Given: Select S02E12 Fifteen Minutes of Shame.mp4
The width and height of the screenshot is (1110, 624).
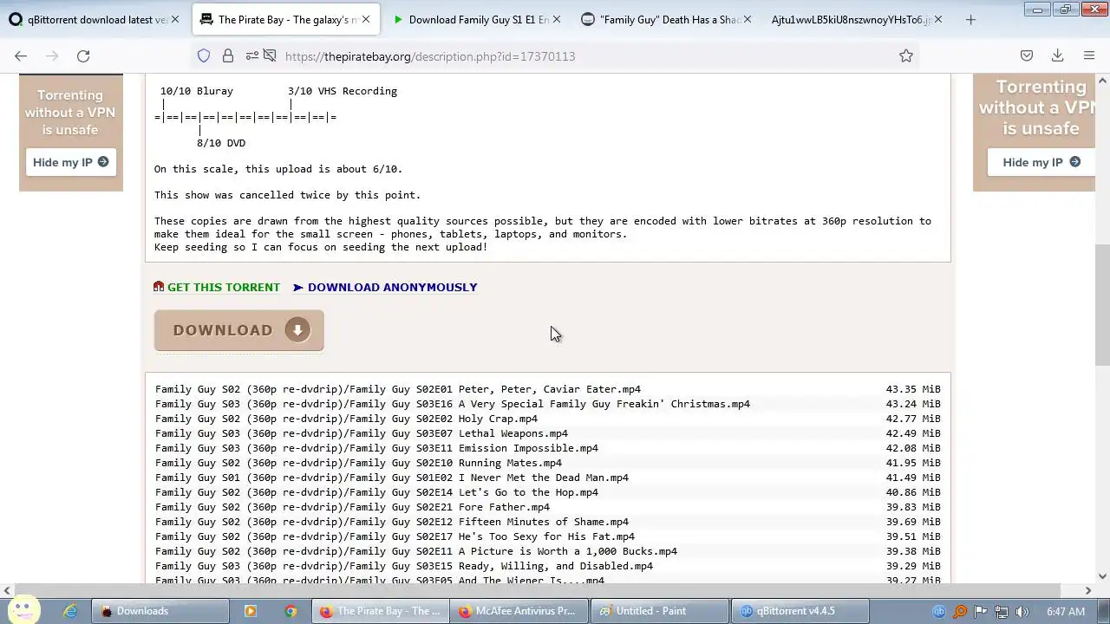Looking at the screenshot, I should [548, 522].
